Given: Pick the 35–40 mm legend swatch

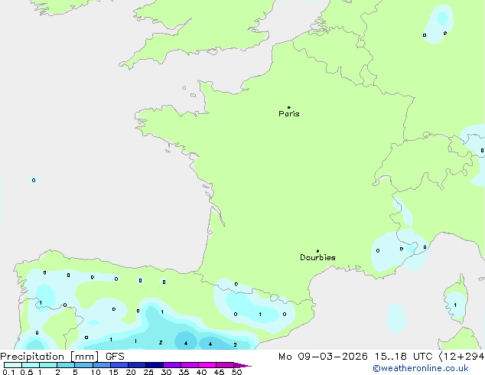Looking at the screenshot, I should pyautogui.click(x=190, y=365).
